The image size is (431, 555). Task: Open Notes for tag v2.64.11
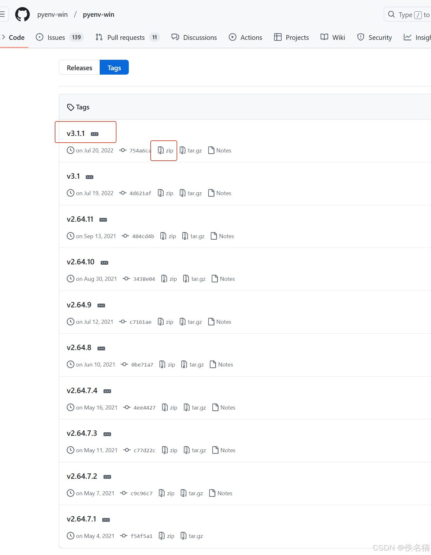[222, 236]
